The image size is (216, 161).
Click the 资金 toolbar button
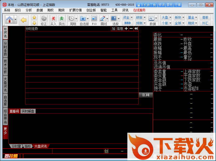(126, 17)
